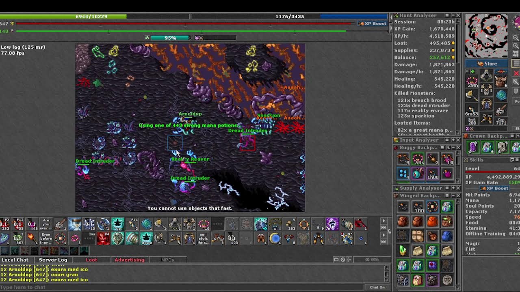Toggle the Chat On button
This screenshot has height=292, width=520.
(x=377, y=287)
